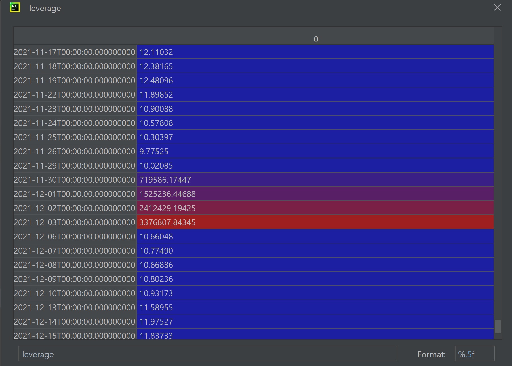
Task: Select cell value 10.66048
Action: click(x=315, y=236)
